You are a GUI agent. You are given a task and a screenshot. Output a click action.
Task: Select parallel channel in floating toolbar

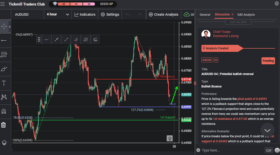click(x=76, y=39)
